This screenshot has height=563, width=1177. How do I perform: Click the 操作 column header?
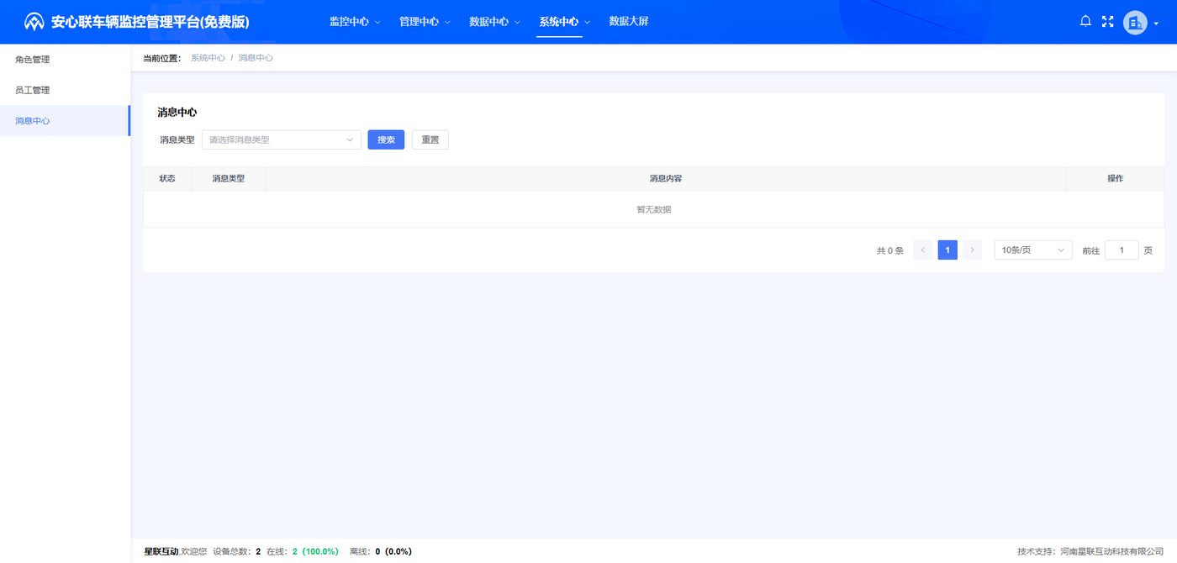(1116, 178)
